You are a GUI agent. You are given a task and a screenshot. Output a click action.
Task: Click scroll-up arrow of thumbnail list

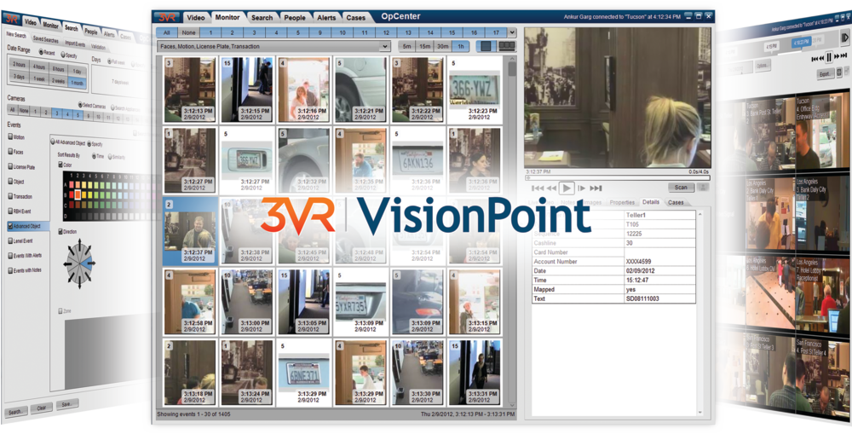512,58
